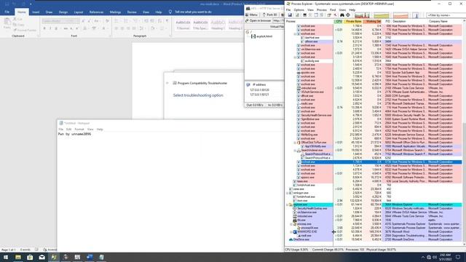
Task: Click Open in browser in HFS window
Action: pyautogui.click(x=258, y=21)
